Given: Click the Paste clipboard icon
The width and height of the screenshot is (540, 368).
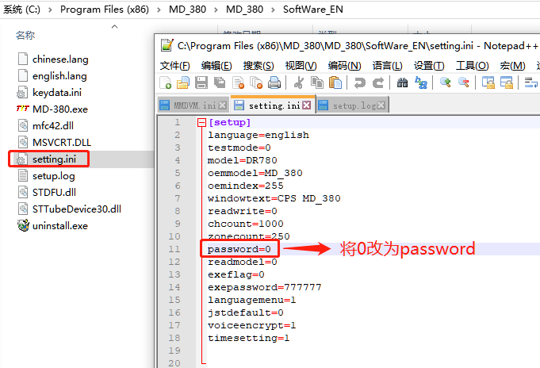Looking at the screenshot, I should [335, 82].
